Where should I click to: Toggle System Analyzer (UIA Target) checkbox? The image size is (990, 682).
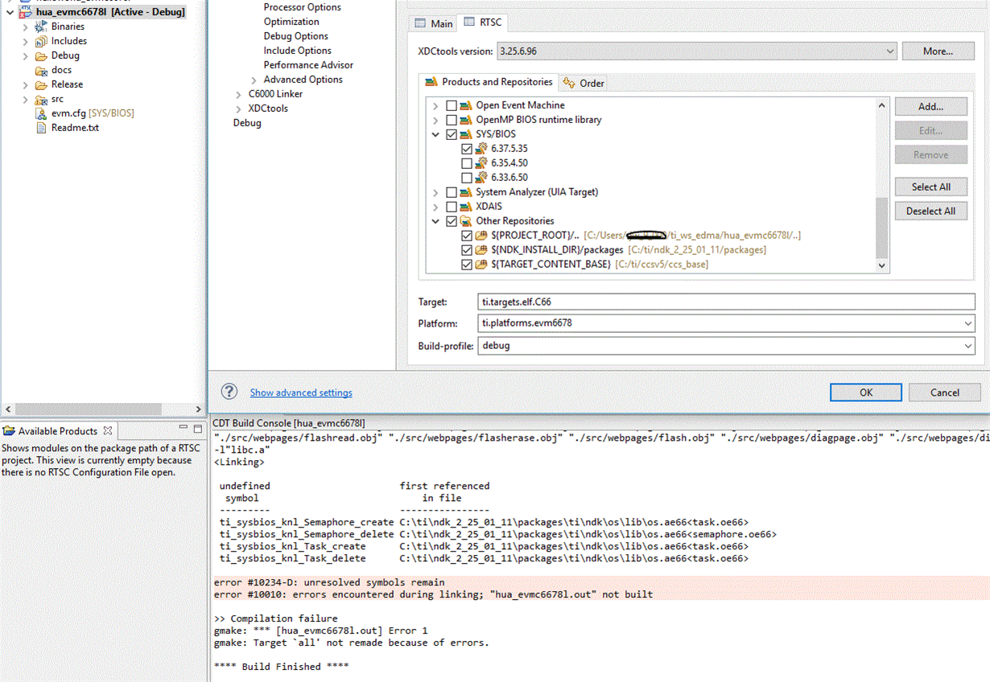coord(452,192)
